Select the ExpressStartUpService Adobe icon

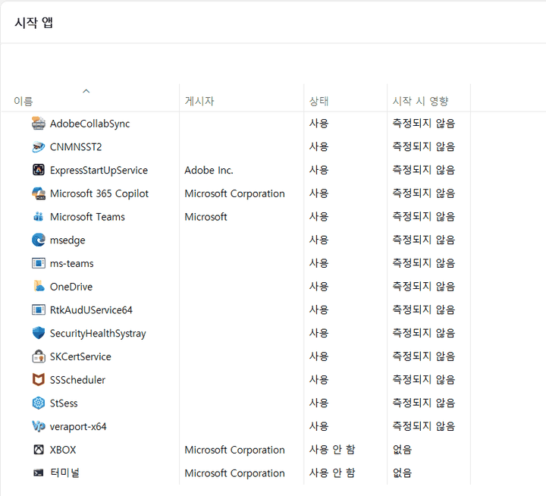click(x=39, y=170)
